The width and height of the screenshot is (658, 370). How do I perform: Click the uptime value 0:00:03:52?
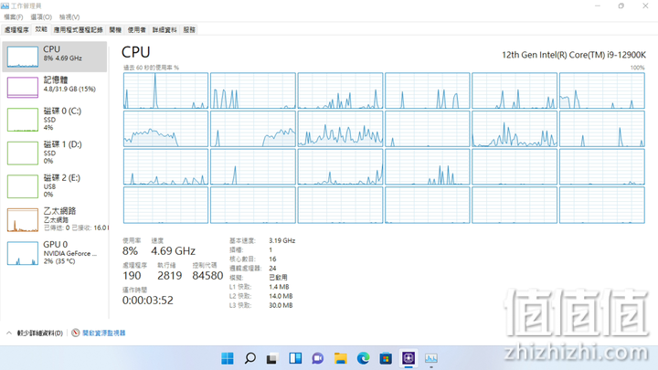coord(148,301)
